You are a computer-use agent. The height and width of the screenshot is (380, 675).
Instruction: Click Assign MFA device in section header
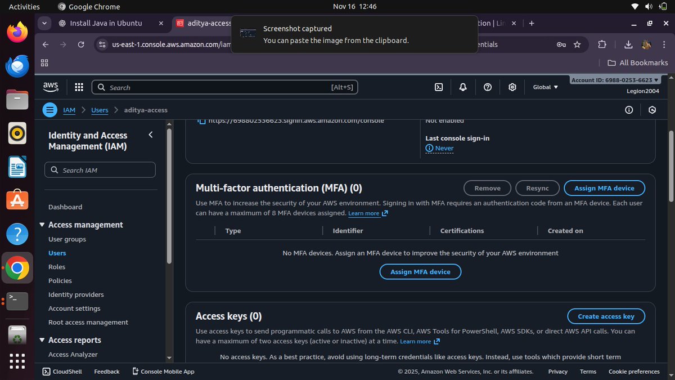coord(604,188)
